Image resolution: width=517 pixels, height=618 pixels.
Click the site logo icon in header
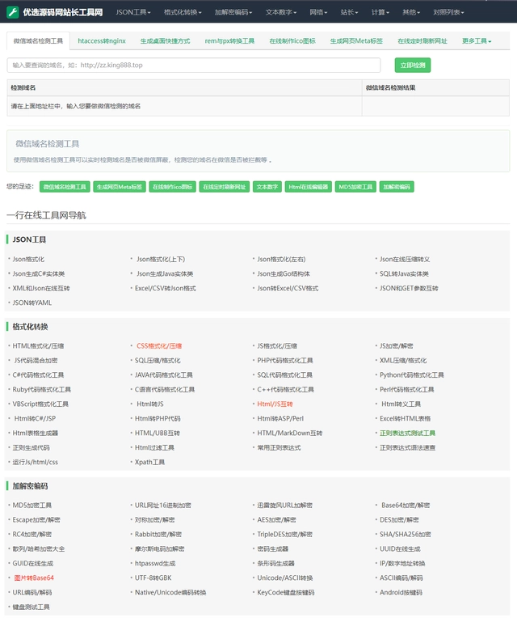point(13,12)
